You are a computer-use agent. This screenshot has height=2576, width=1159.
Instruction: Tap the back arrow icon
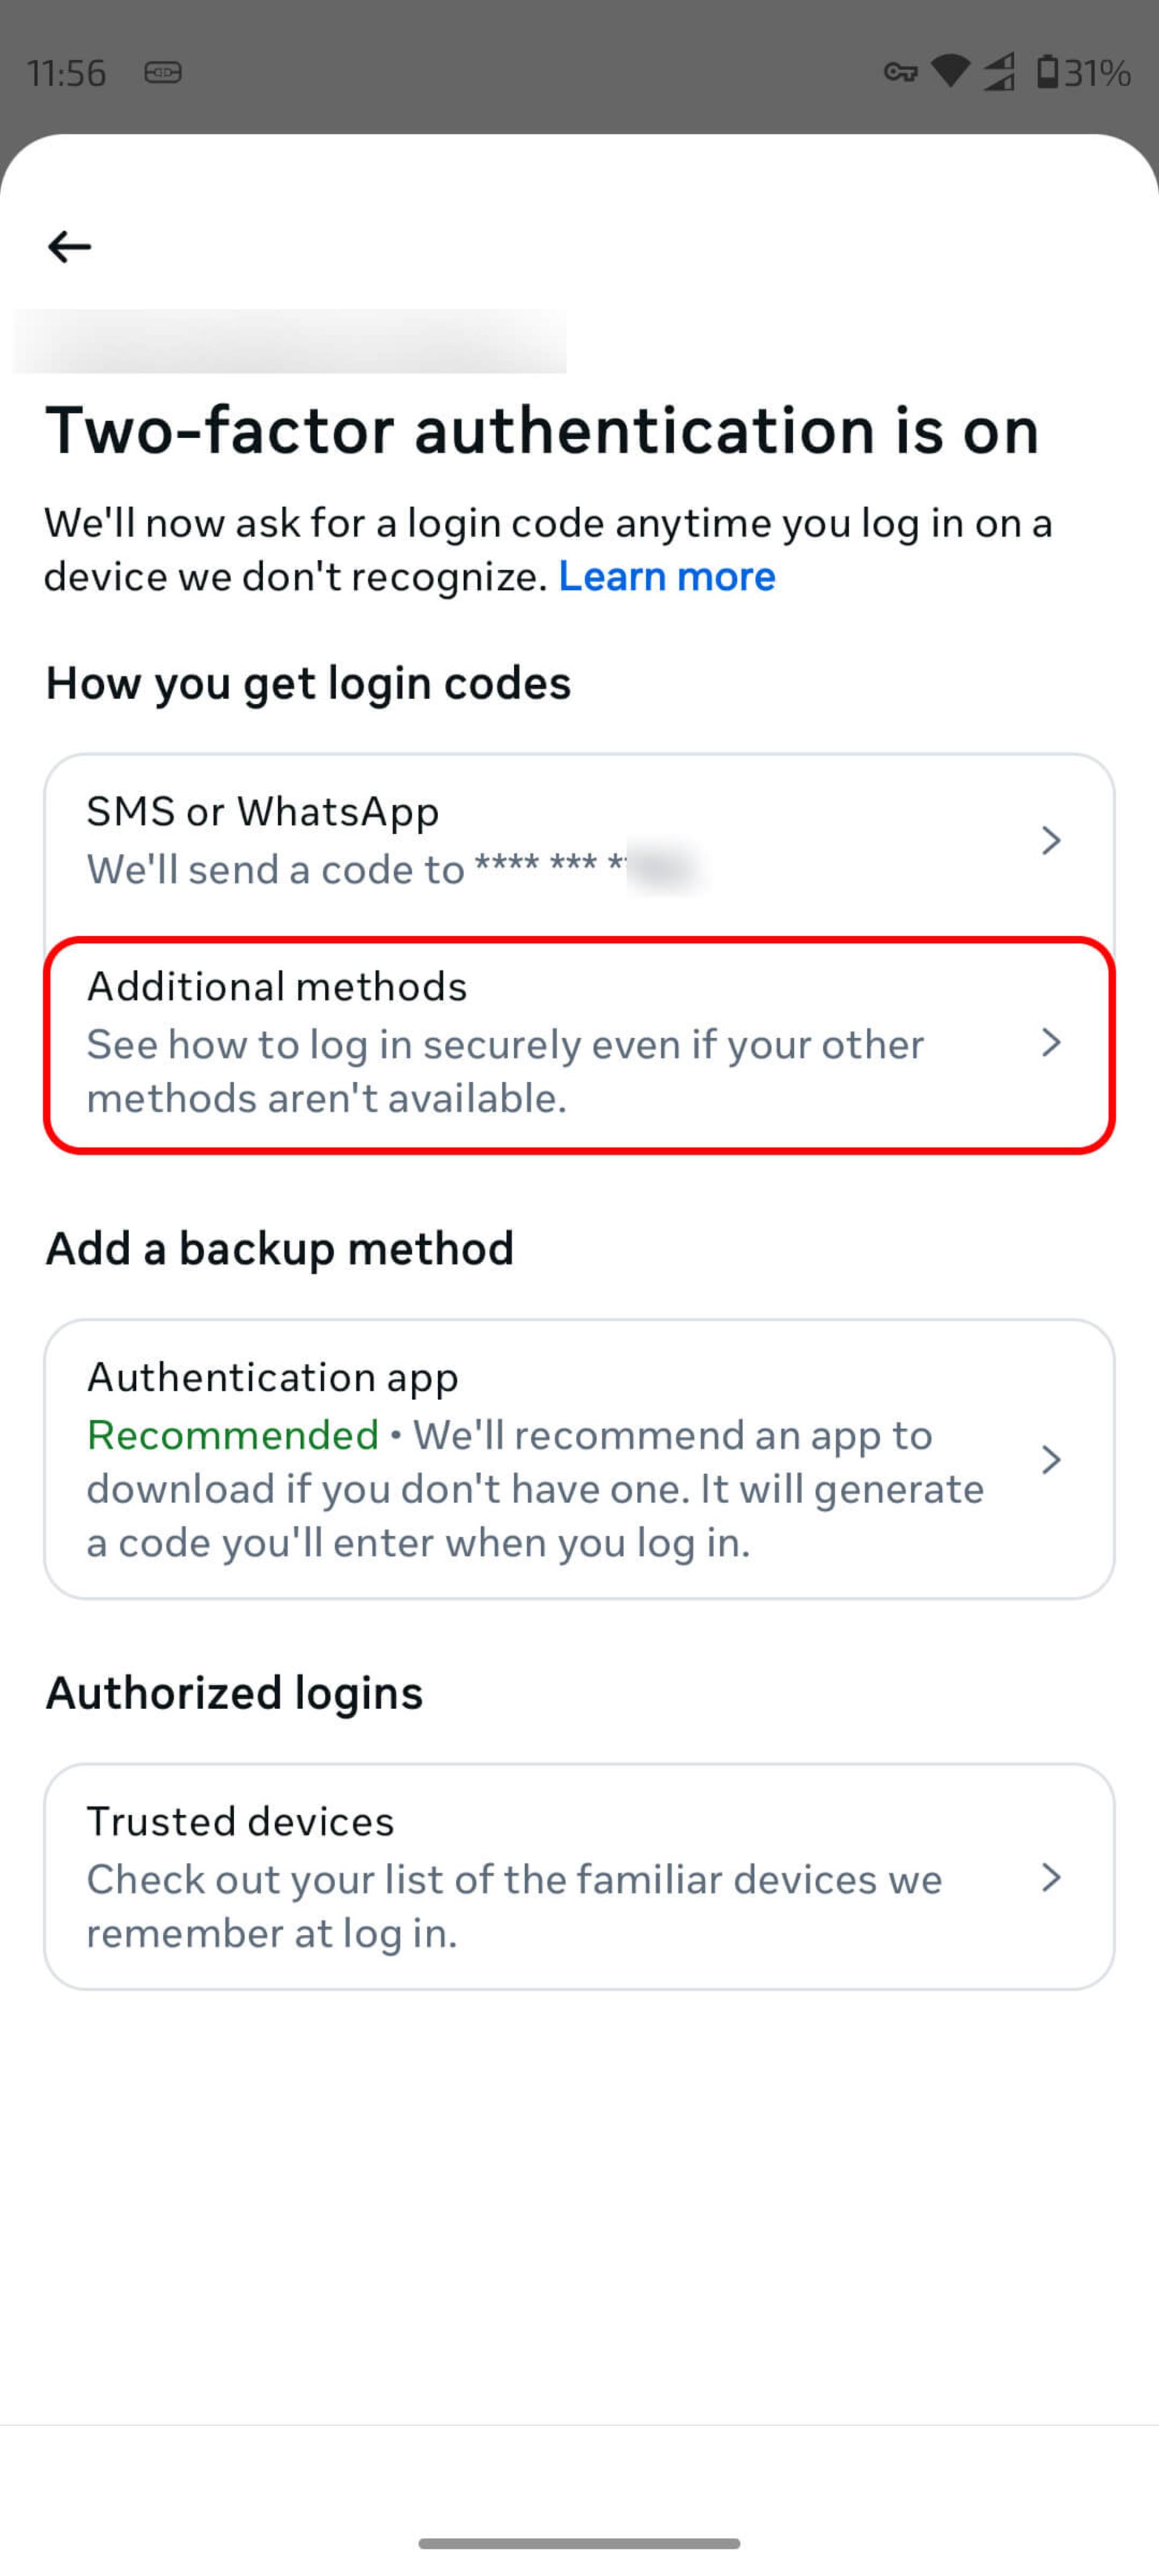tap(69, 246)
